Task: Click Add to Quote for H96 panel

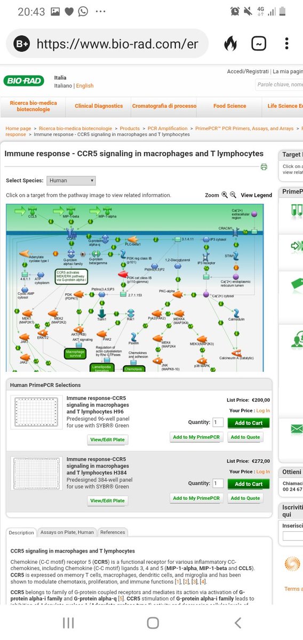Action: (x=245, y=437)
